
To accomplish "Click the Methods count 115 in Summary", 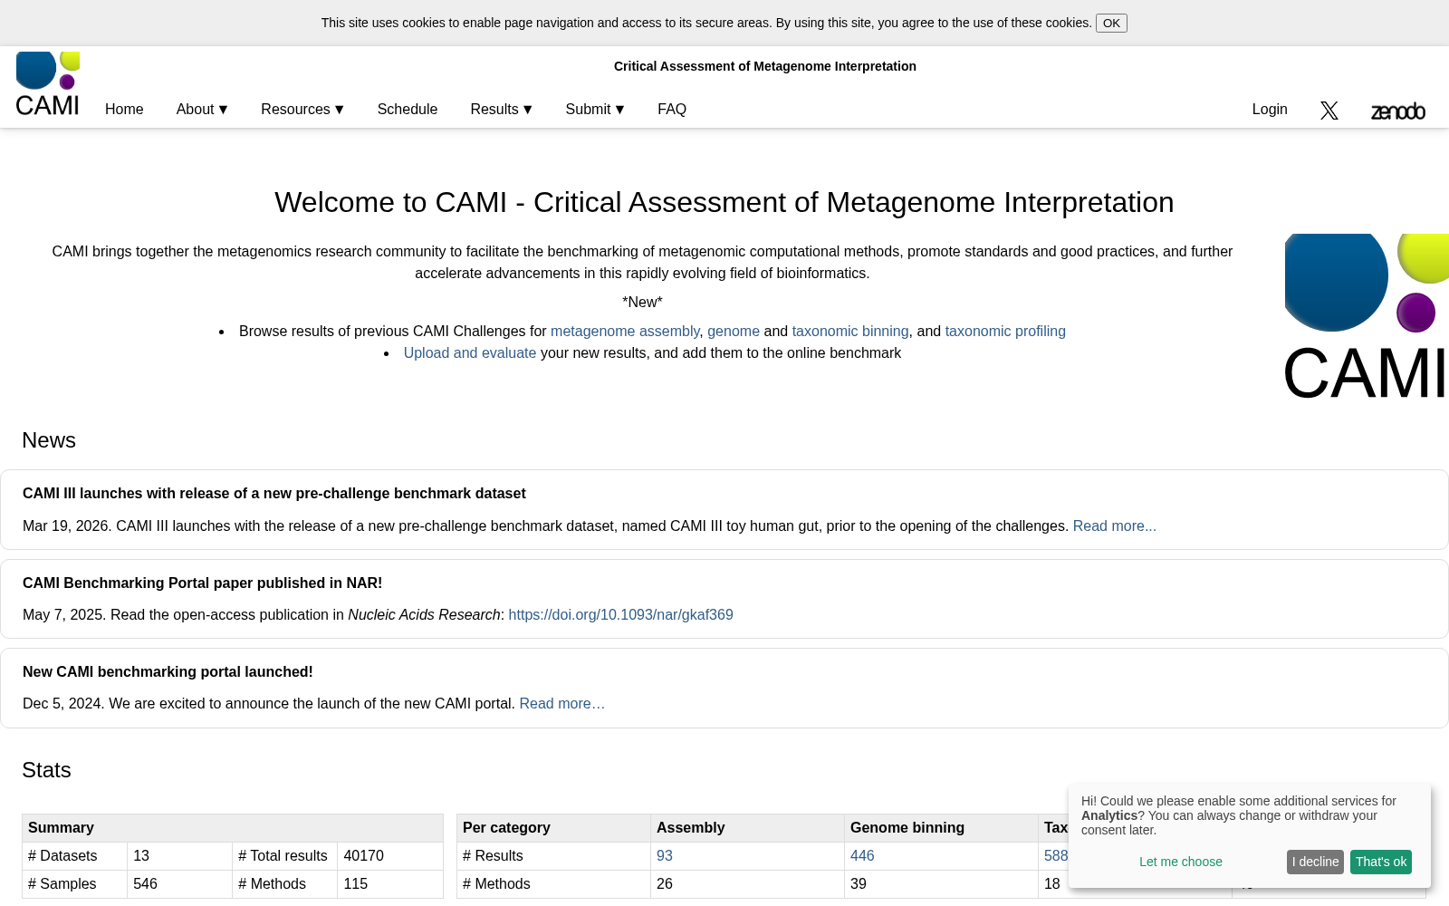I will click(x=356, y=884).
